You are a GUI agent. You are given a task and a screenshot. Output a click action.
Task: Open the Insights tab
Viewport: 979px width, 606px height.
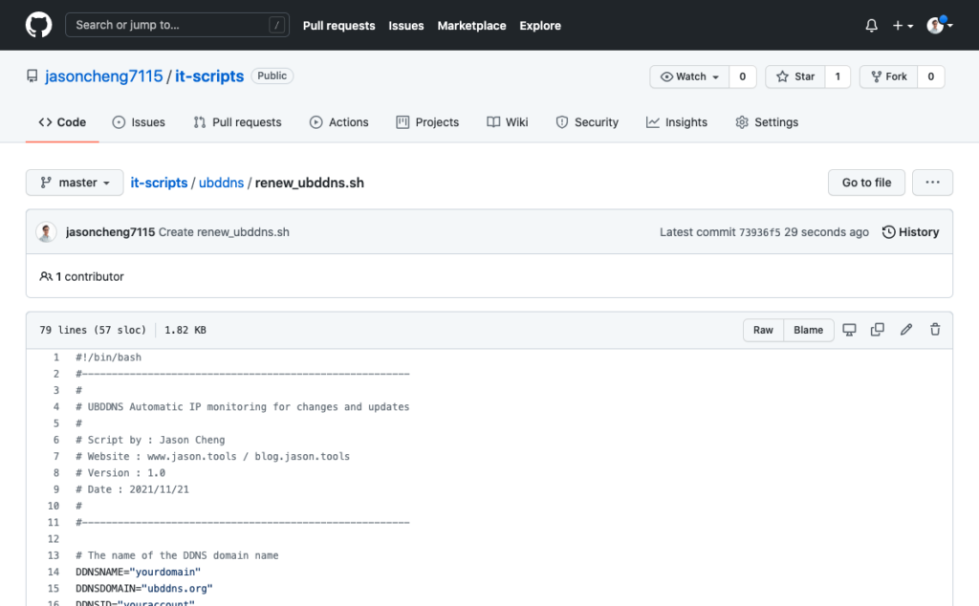(677, 122)
